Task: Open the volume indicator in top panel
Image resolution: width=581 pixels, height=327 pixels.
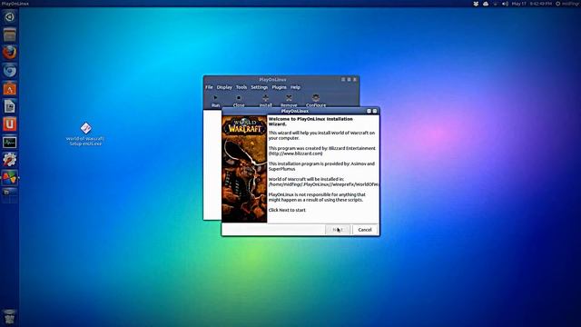Action: coord(505,4)
